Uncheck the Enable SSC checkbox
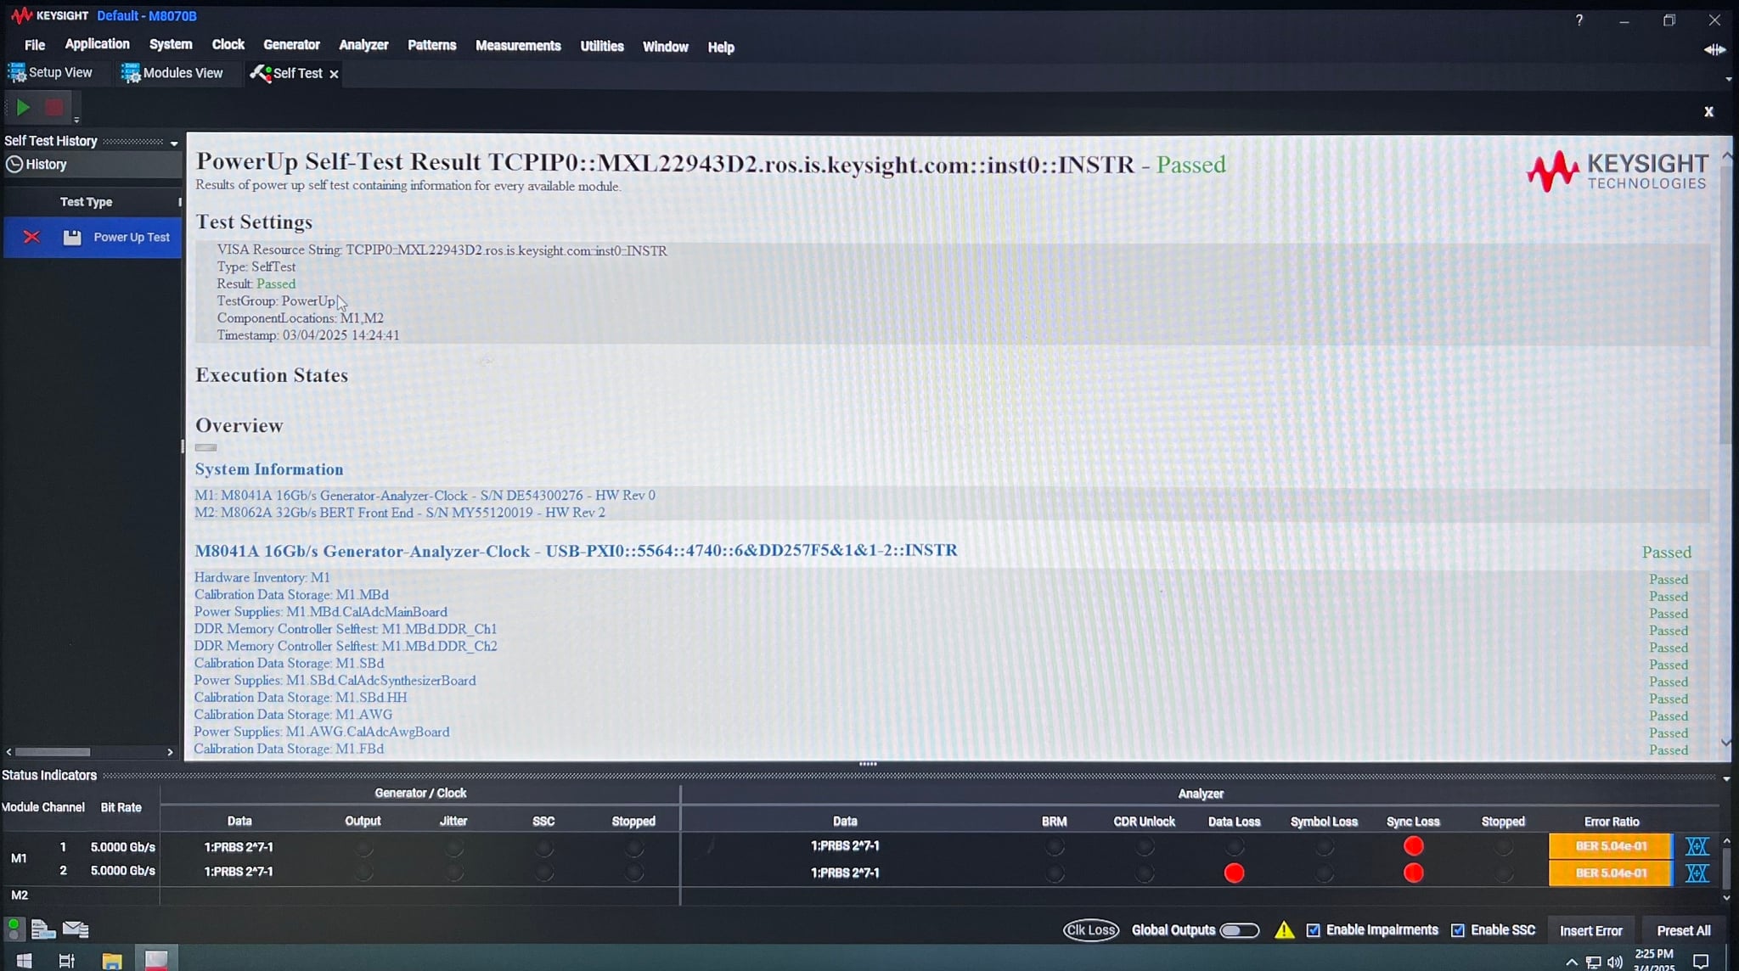The height and width of the screenshot is (971, 1739). (x=1458, y=931)
